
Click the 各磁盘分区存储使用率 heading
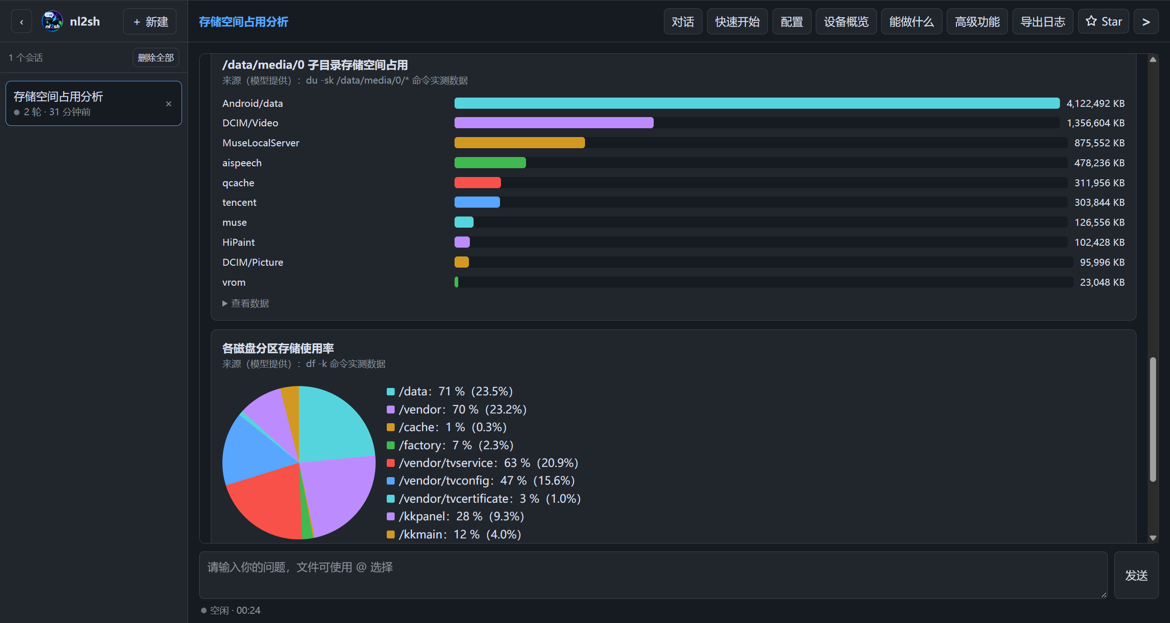[278, 348]
